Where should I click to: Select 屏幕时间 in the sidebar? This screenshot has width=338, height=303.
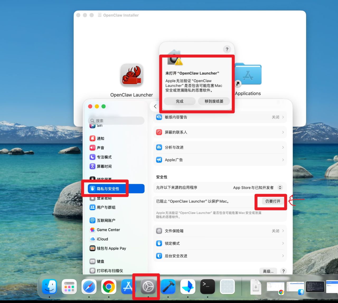[104, 166]
